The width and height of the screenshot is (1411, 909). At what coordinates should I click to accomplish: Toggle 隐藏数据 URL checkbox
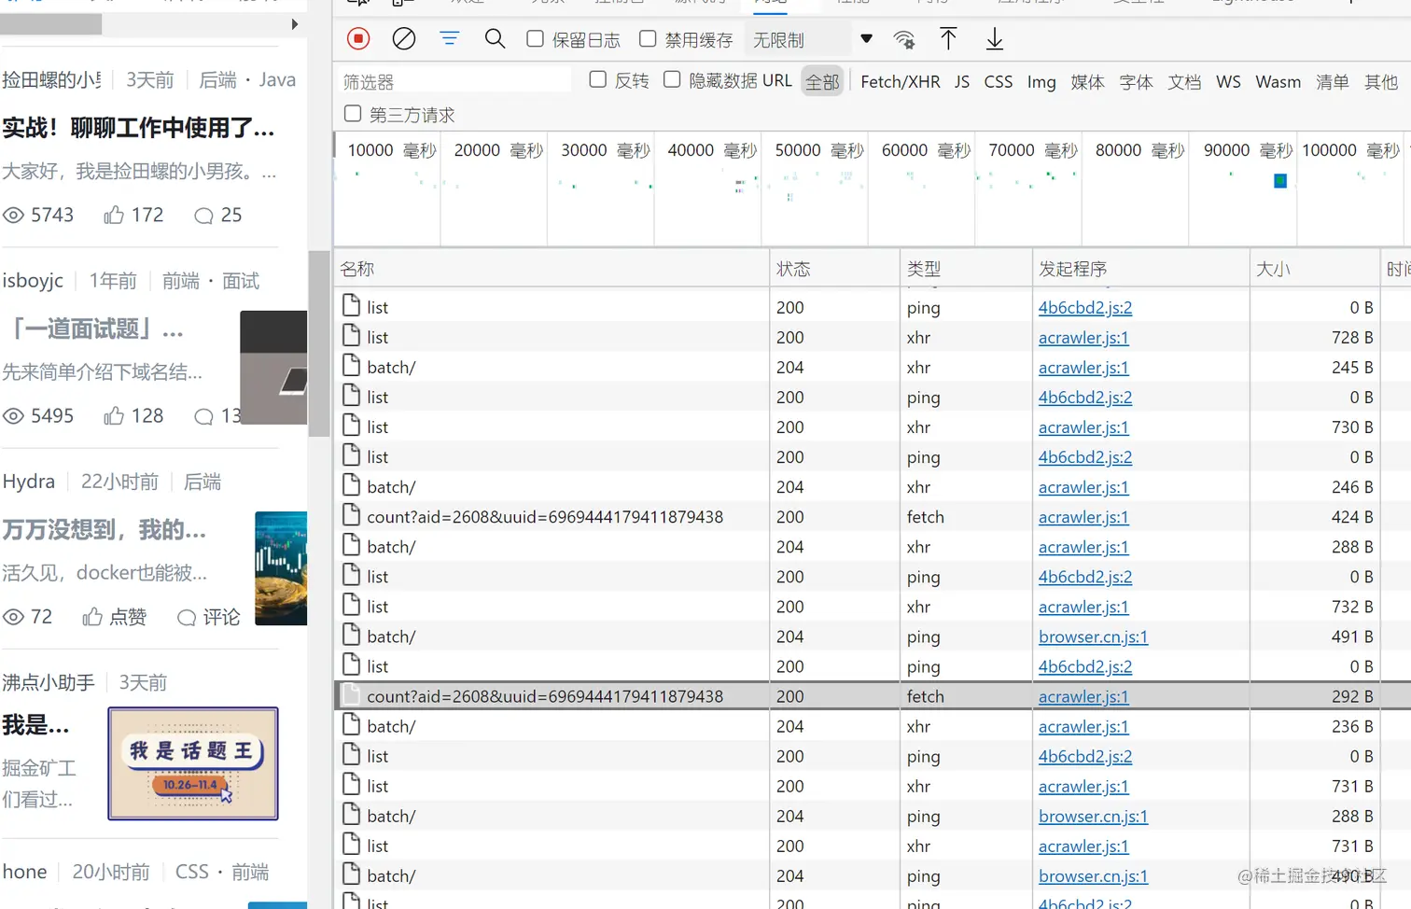(672, 79)
